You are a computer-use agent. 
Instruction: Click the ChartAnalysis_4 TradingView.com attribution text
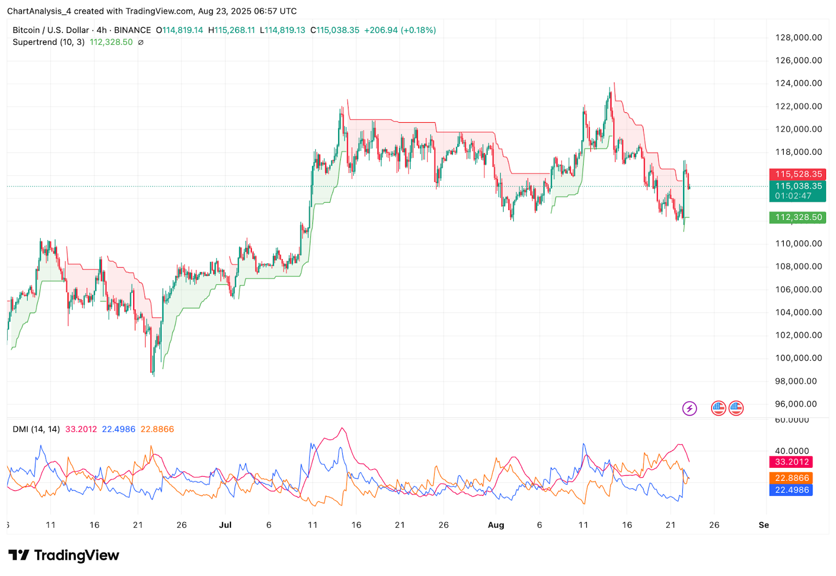pyautogui.click(x=152, y=11)
